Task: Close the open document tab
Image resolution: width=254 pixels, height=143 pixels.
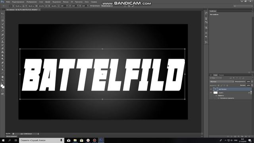Action: 39,10
